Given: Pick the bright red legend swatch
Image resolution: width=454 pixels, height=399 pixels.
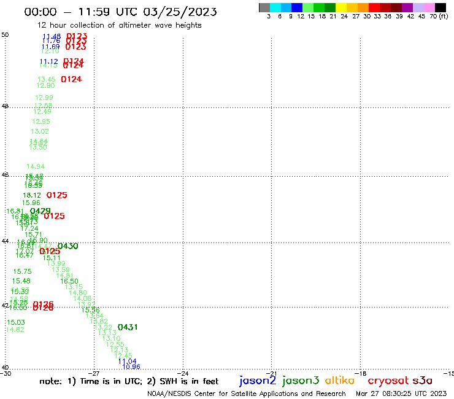Looking at the screenshot, I should click(374, 7).
